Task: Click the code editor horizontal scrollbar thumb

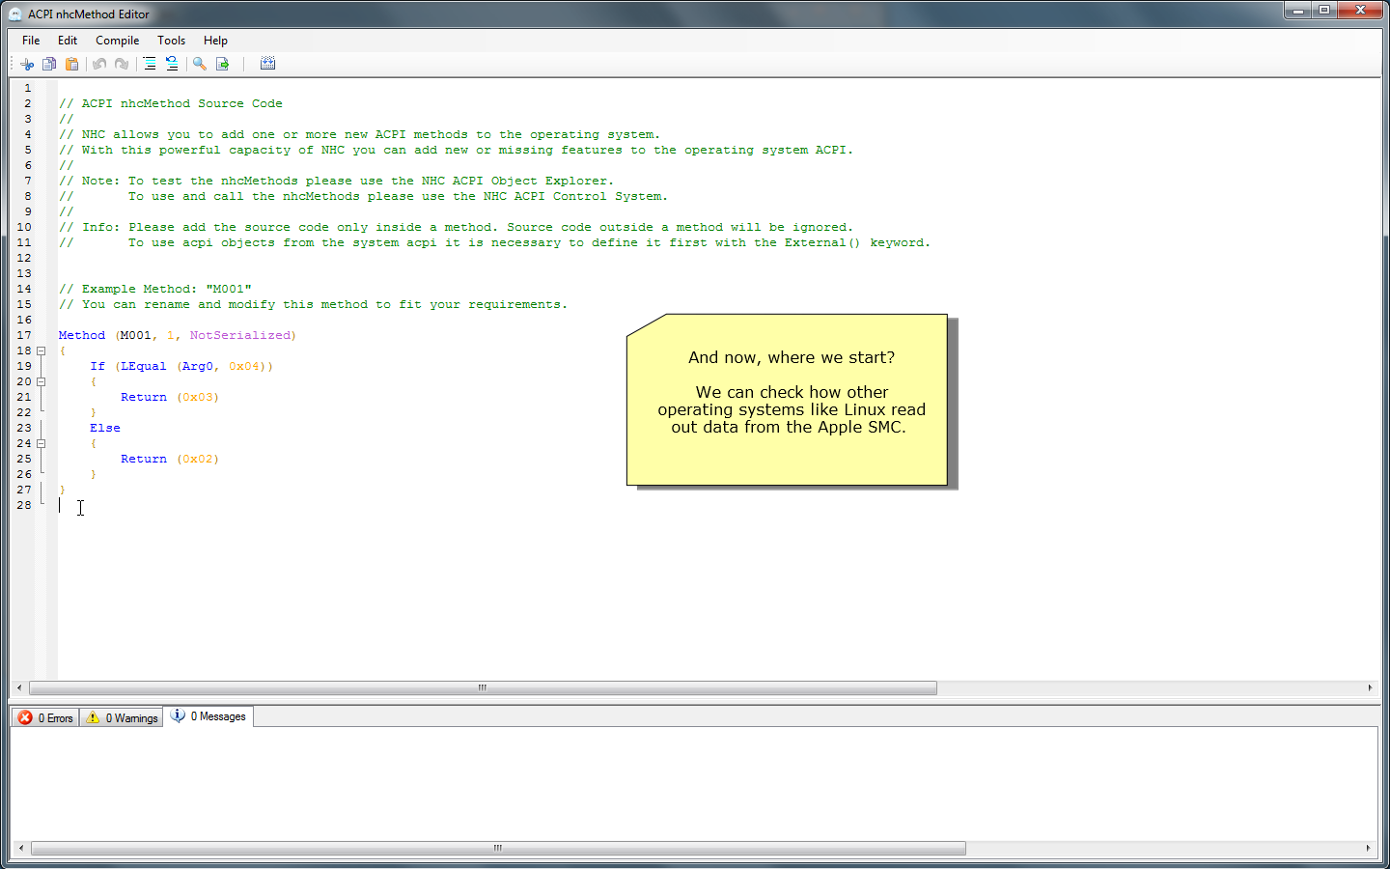Action: click(483, 687)
